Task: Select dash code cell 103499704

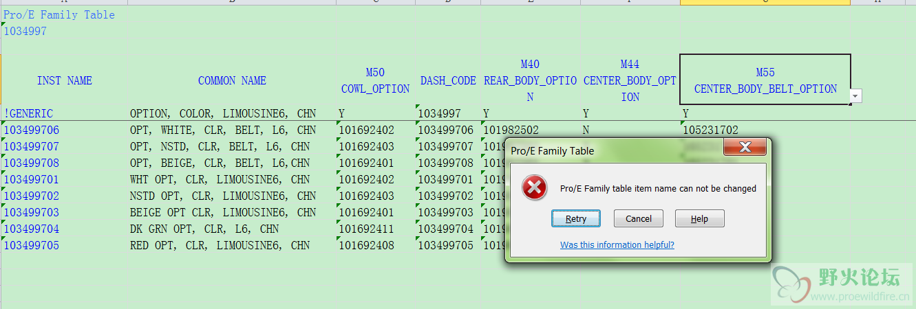Action: [448, 229]
